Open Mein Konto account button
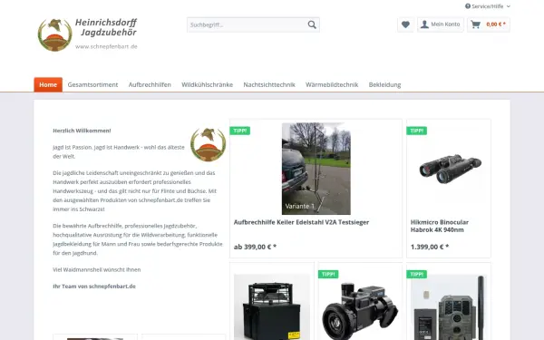Viewport: 544px width, 340px height. [x=441, y=24]
